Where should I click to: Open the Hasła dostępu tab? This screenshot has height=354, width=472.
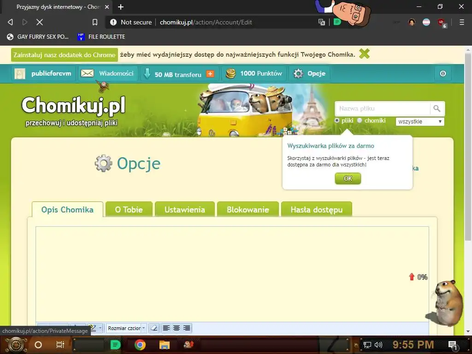pyautogui.click(x=316, y=210)
